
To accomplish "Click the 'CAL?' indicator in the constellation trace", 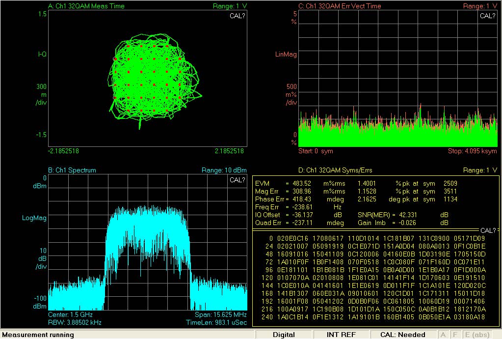I will point(238,16).
